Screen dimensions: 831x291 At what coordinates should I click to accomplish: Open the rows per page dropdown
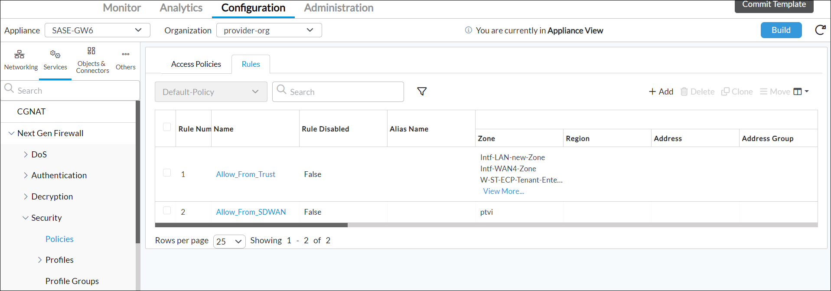[229, 241]
